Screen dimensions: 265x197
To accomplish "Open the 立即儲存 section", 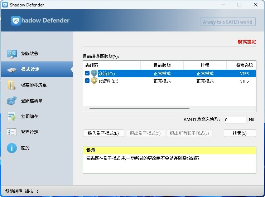I will [37, 117].
